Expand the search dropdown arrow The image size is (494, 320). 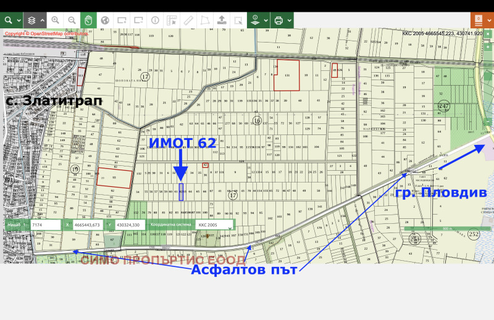(18, 20)
